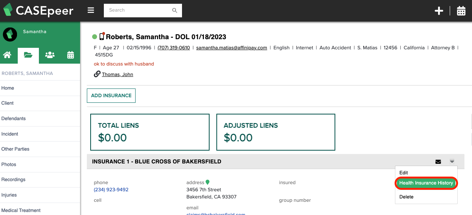Open the hamburger menu icon
Viewport: 472px width, 215px height.
click(91, 10)
